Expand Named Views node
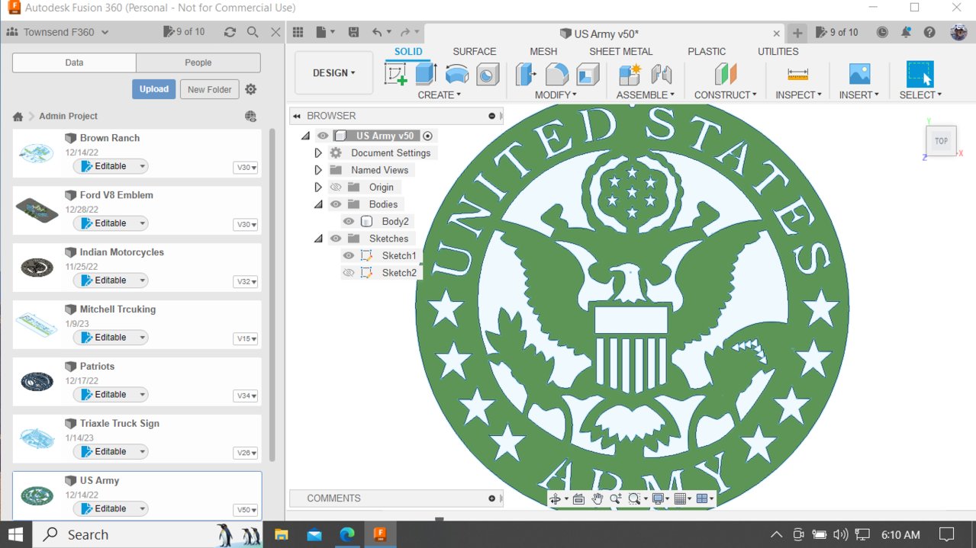The image size is (976, 548). pos(318,170)
